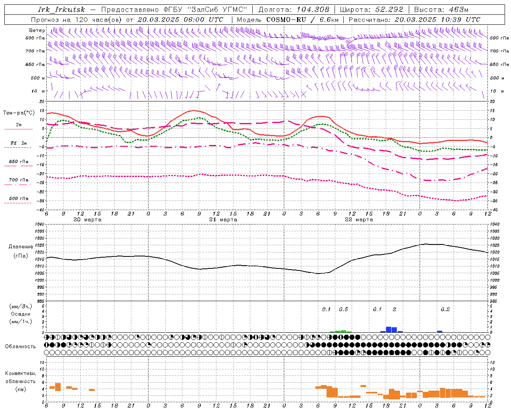Click the (мм/3ч.) precipitation unit label
511x409 pixels.
coord(21,307)
